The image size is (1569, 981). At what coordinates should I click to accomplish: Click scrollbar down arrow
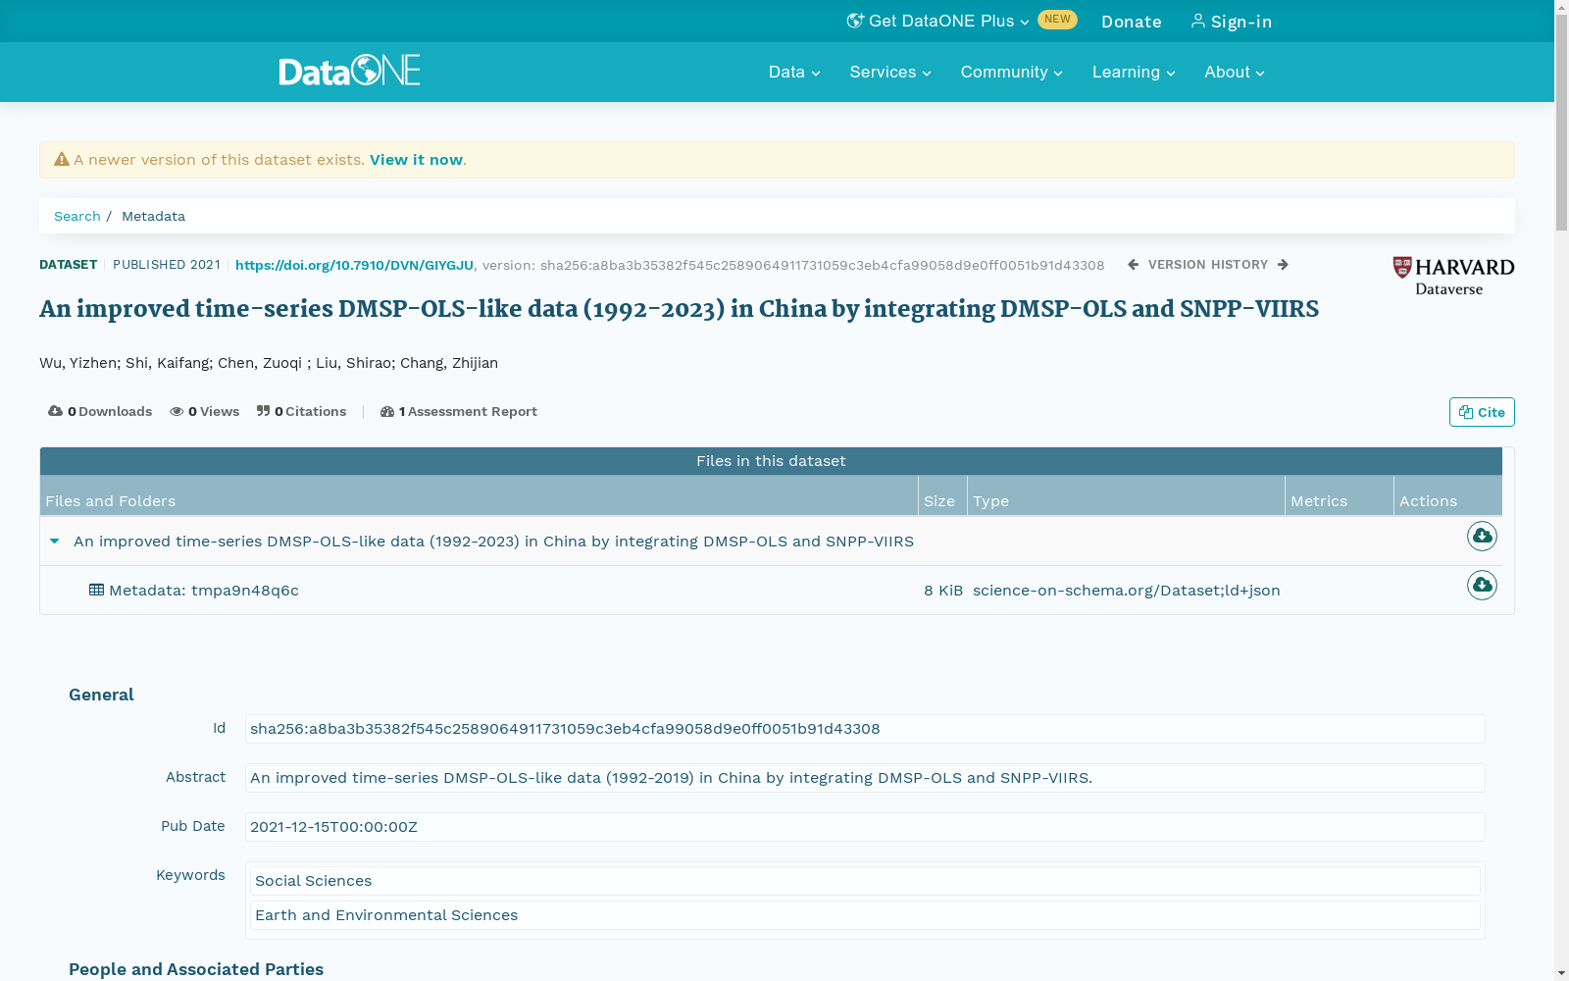pyautogui.click(x=1561, y=973)
